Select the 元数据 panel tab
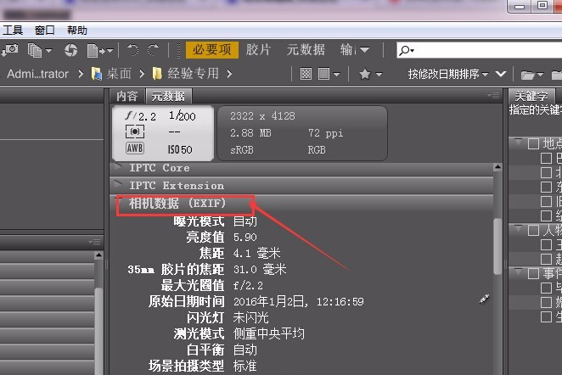562x375 pixels. pyautogui.click(x=168, y=96)
